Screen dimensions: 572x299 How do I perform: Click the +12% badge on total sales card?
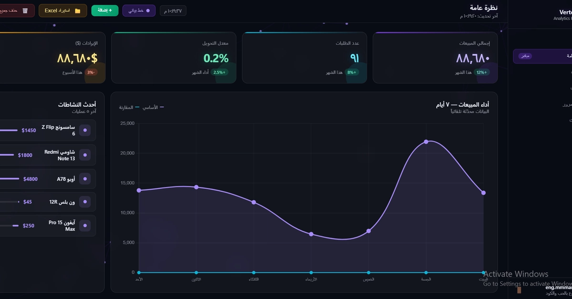point(481,72)
